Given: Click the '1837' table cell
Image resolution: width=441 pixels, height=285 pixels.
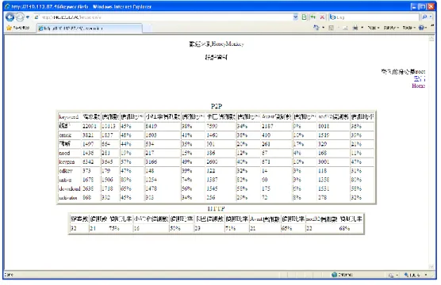Looking at the screenshot, I should click(109, 135).
